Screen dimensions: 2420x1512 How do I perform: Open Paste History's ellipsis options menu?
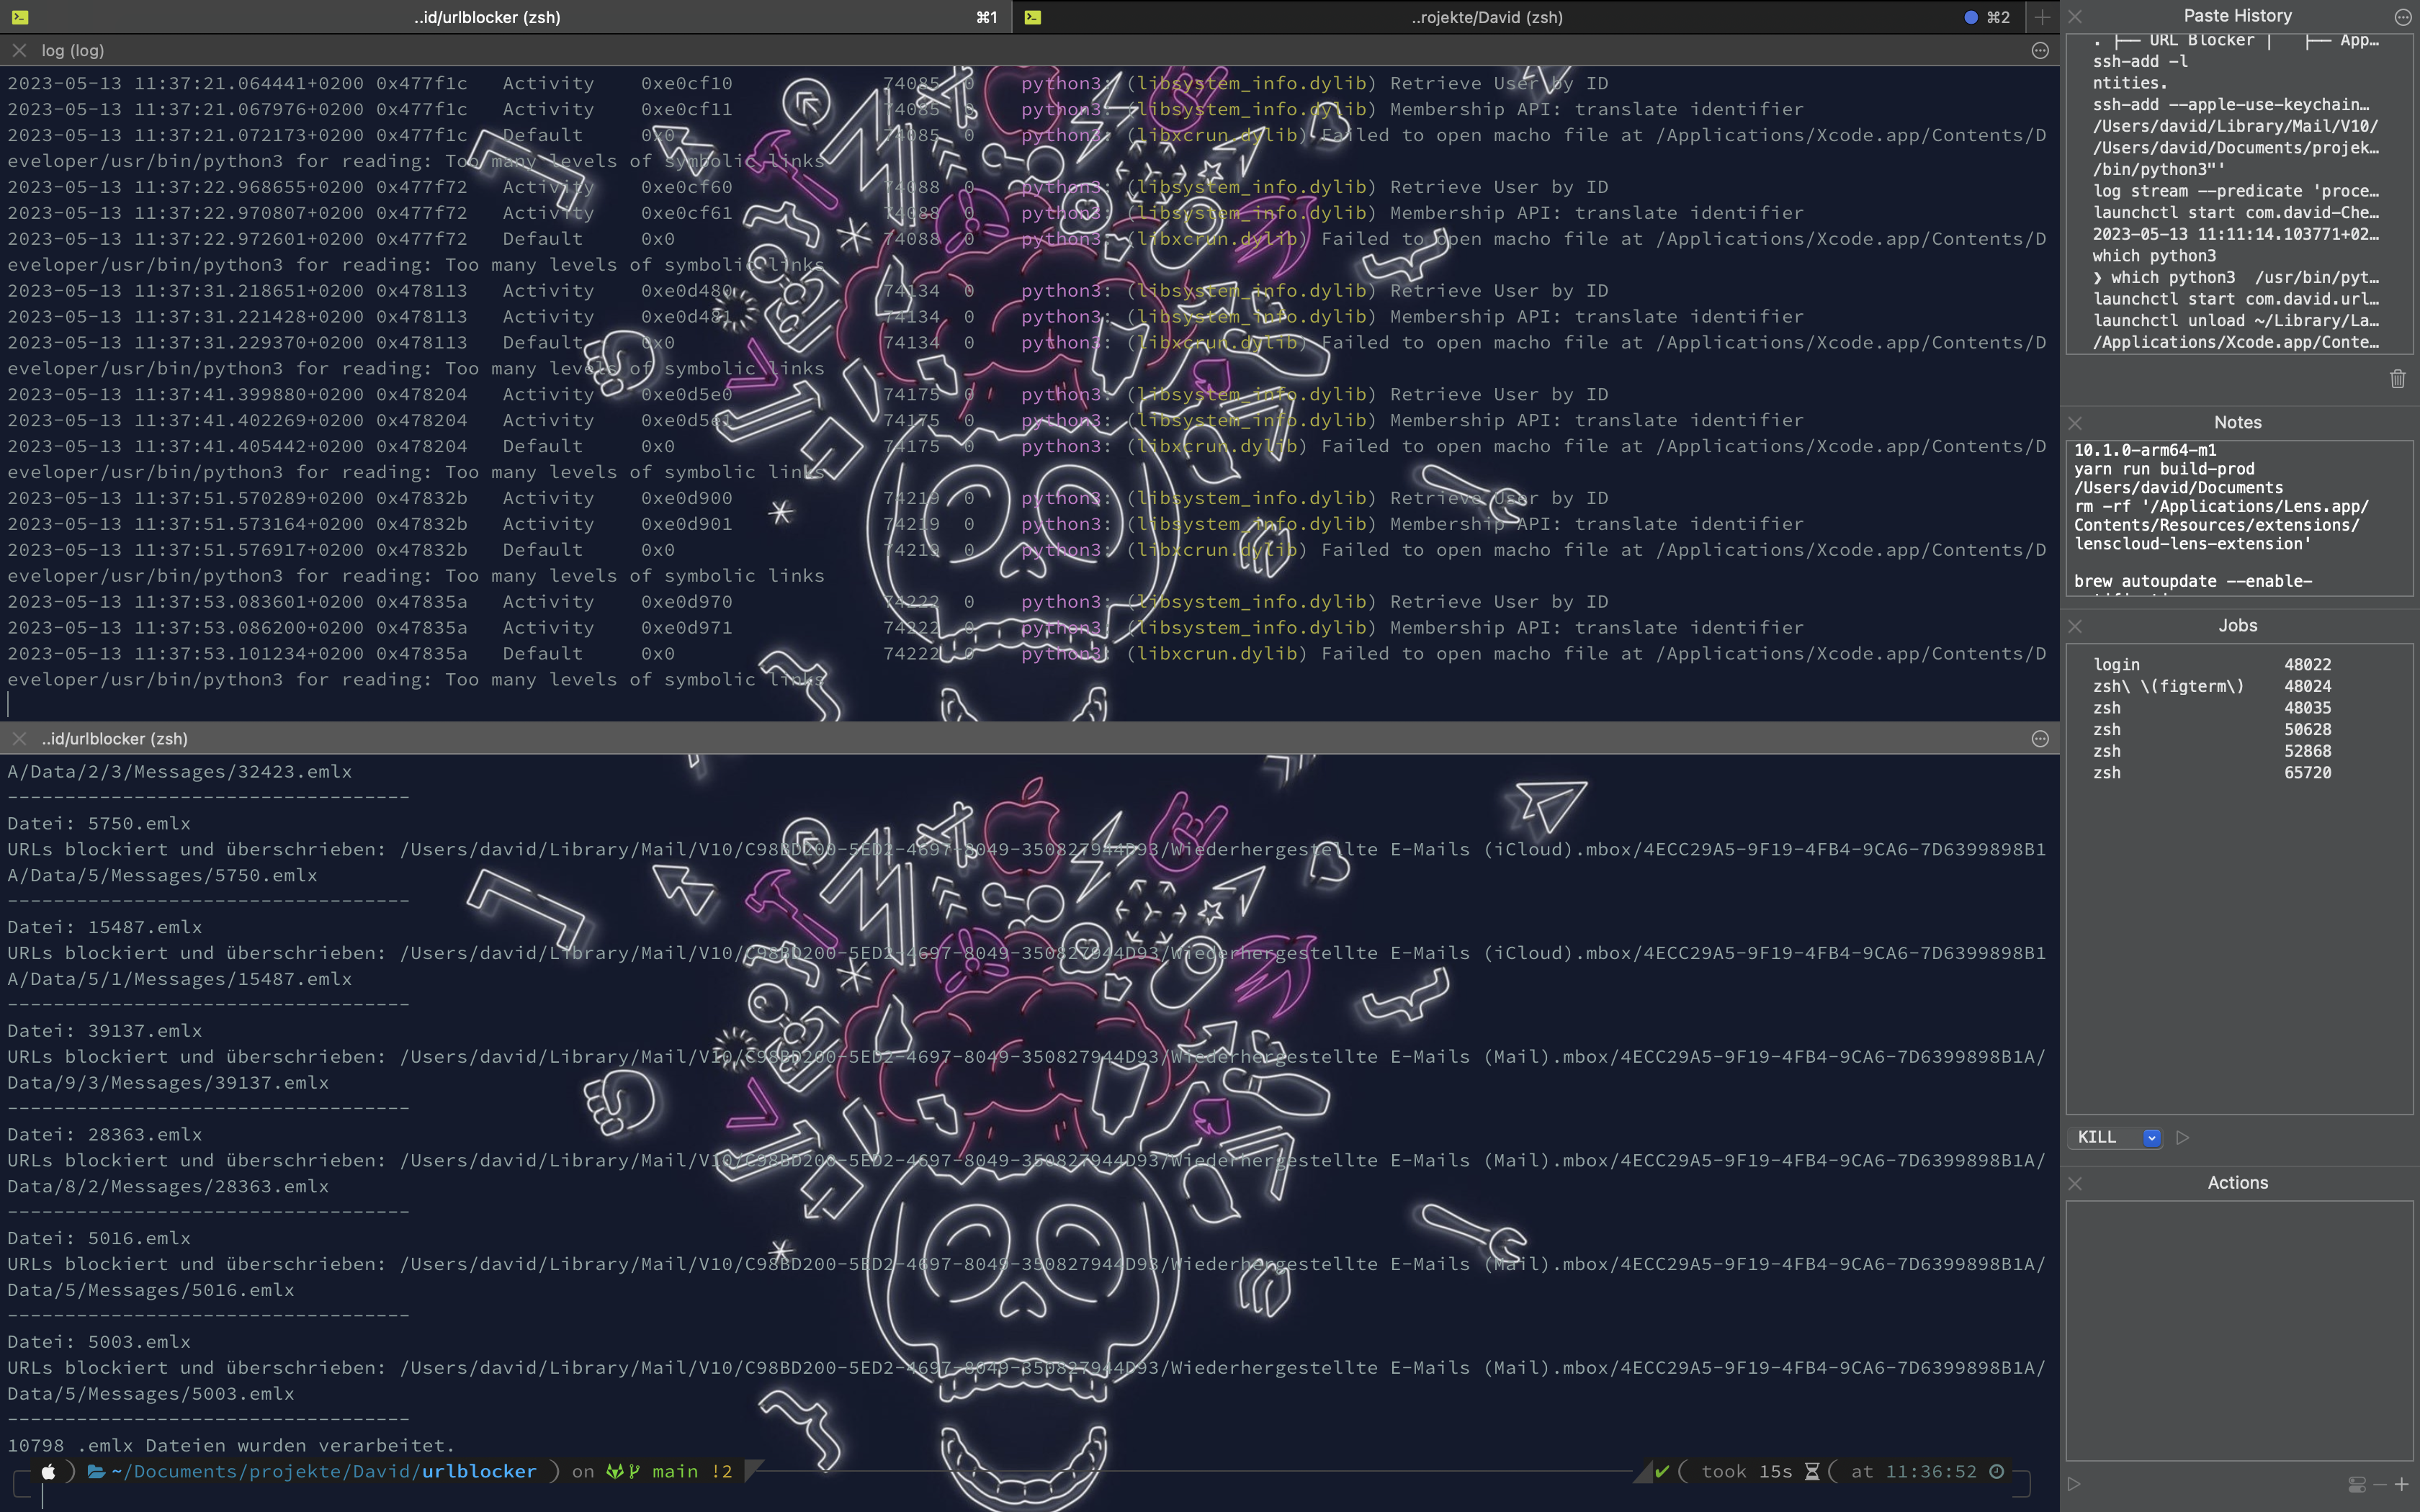pyautogui.click(x=2402, y=17)
